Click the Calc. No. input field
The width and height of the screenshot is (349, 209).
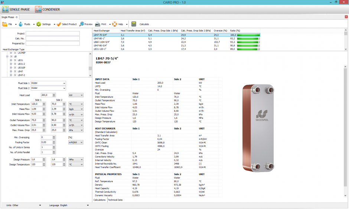[x=53, y=38]
